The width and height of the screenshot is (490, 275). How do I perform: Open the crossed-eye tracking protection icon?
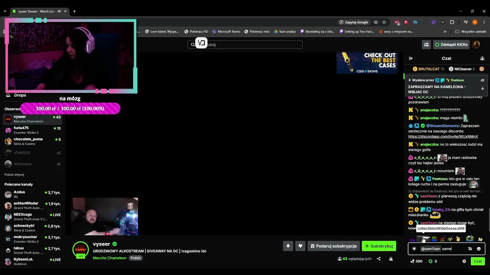coord(376,22)
